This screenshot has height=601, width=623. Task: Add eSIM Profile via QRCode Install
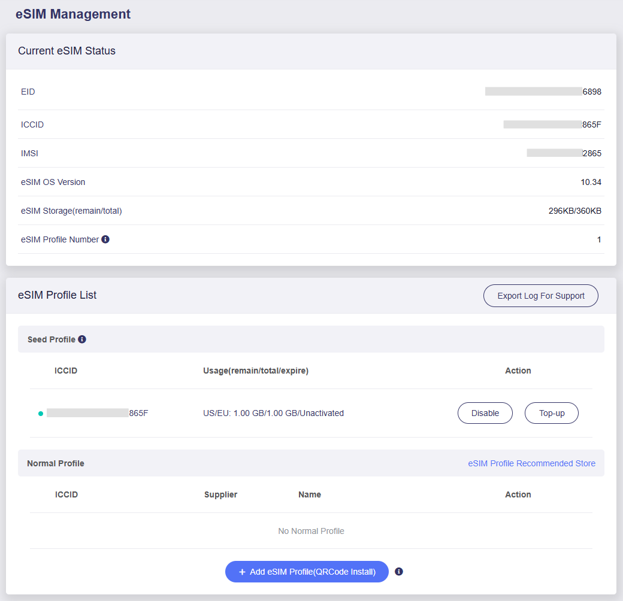[307, 572]
